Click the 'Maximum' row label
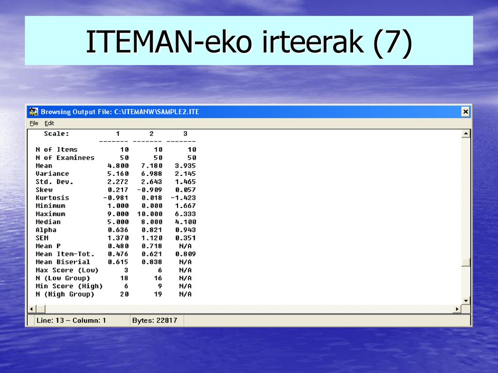 point(51,214)
